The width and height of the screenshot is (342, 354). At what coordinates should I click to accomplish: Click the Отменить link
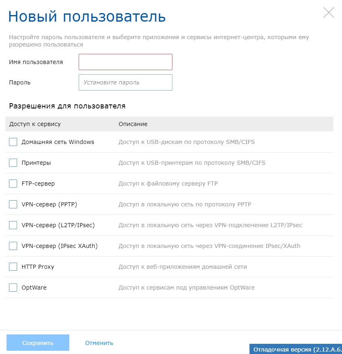[99, 343]
